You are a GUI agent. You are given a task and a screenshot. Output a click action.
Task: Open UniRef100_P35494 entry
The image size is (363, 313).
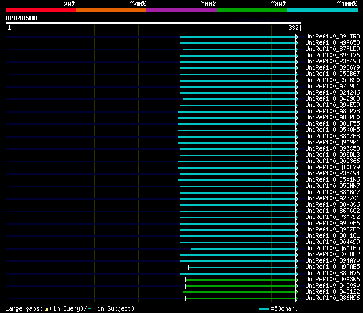[332, 174]
